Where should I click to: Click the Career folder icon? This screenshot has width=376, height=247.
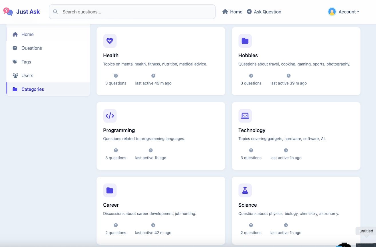coord(110,190)
